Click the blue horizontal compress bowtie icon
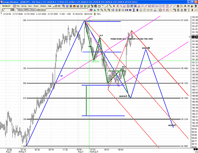198x153 pixels. click(x=126, y=10)
